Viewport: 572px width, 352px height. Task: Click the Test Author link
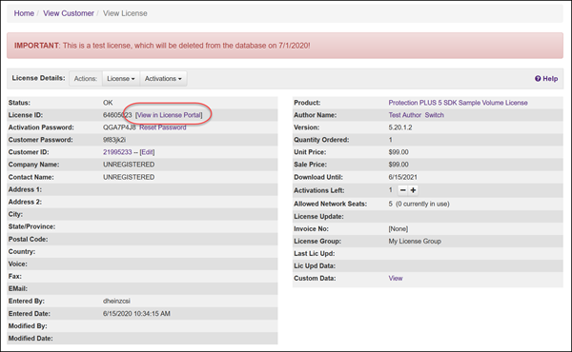pyautogui.click(x=404, y=115)
